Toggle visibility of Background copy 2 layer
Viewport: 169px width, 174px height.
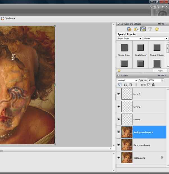118,132
